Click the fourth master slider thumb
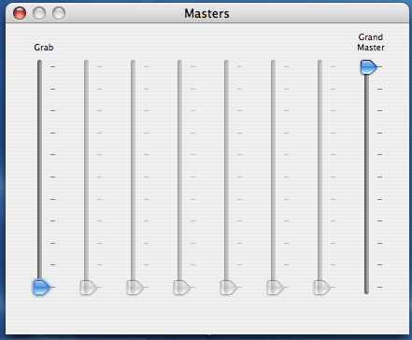 click(182, 287)
